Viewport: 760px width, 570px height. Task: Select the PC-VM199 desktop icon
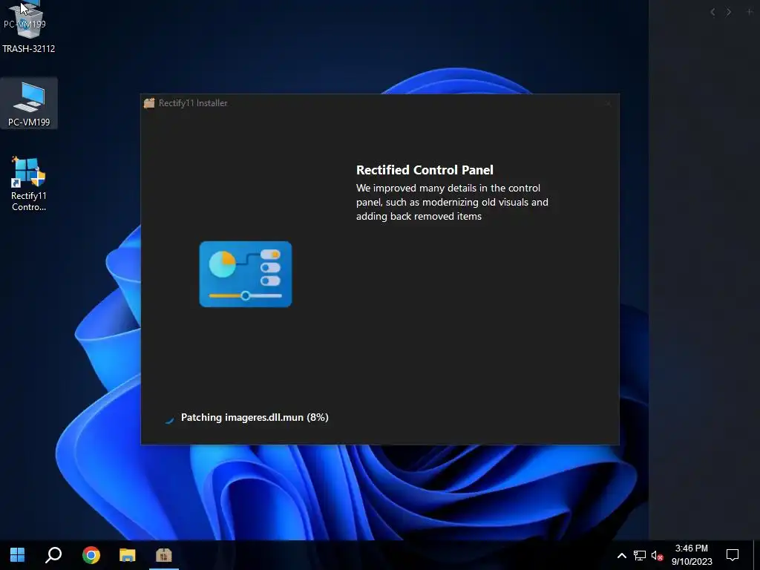point(29,104)
